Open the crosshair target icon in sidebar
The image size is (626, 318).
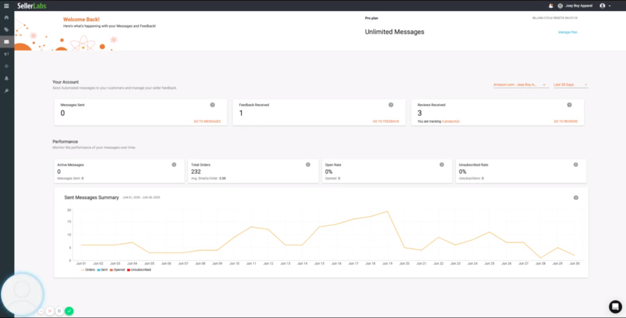point(7,66)
